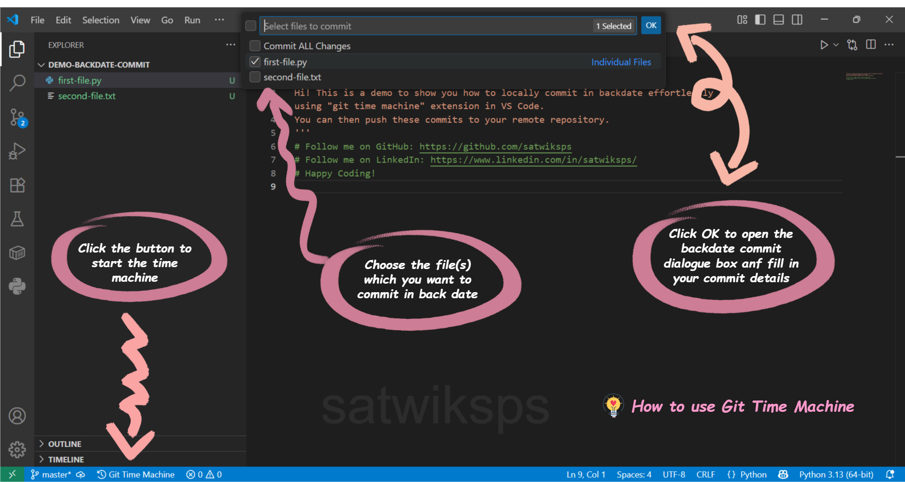Open Customize Layout icon in title bar
This screenshot has height=482, width=905.
point(742,19)
